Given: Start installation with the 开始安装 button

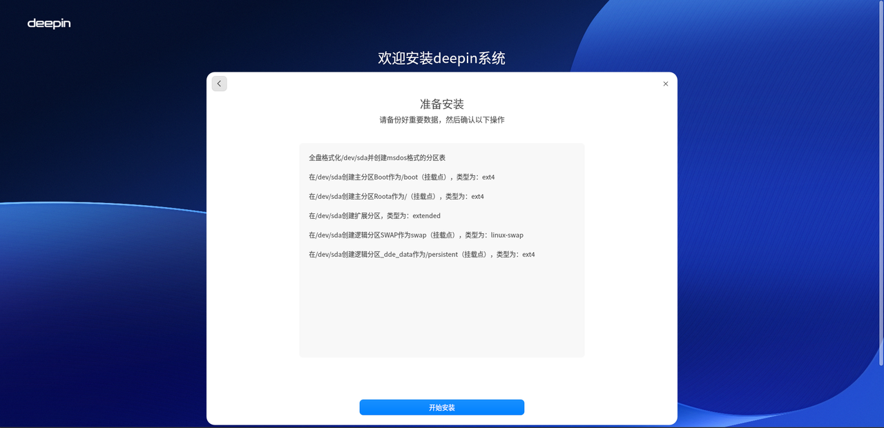Looking at the screenshot, I should tap(442, 407).
